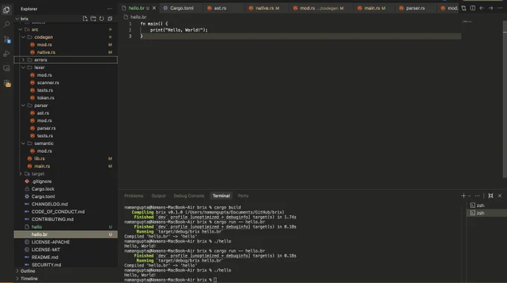
Task: Maximize the terminal panel
Action: [491, 196]
